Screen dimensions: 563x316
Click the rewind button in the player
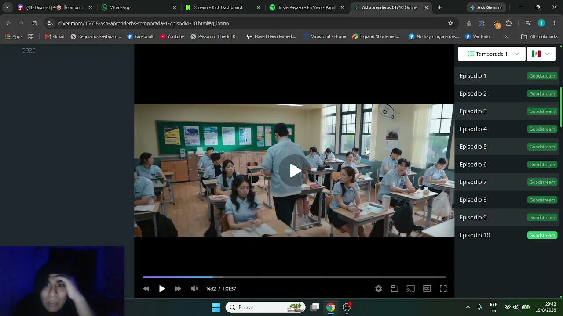click(146, 289)
